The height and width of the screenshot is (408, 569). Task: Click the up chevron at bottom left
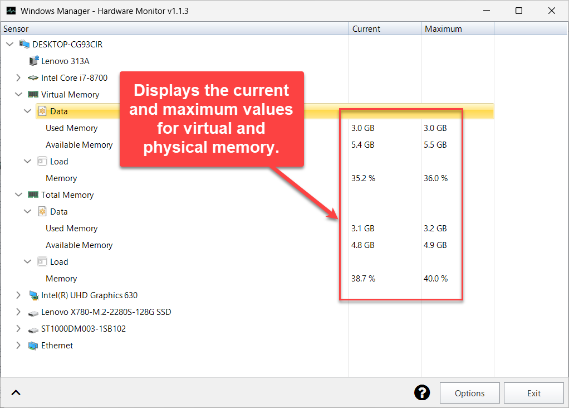tap(16, 393)
